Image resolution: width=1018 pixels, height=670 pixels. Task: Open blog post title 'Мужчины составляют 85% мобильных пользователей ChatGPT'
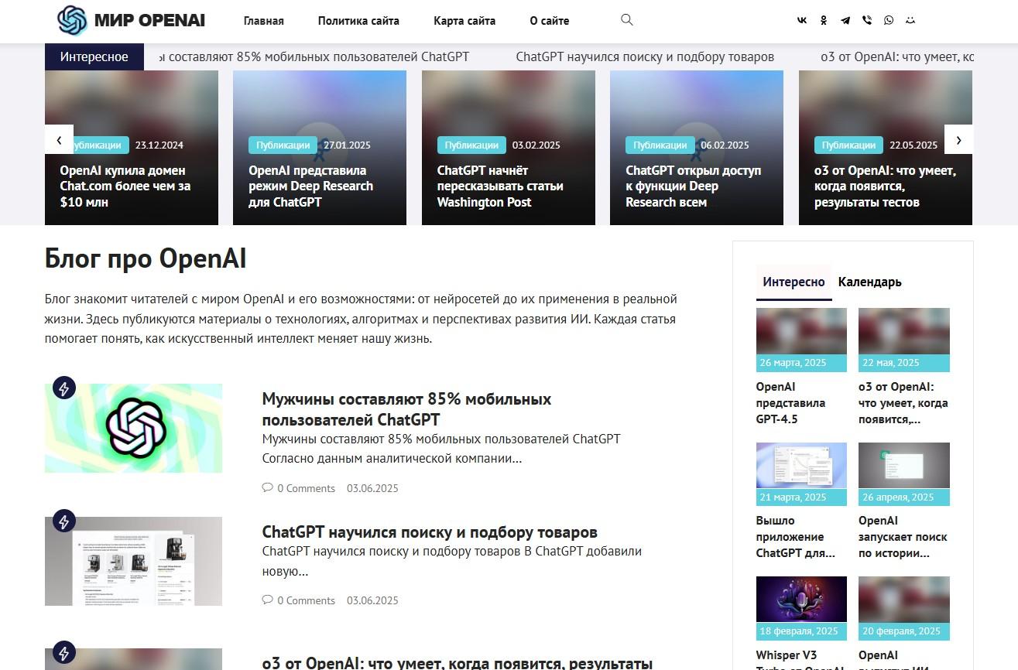tap(406, 409)
